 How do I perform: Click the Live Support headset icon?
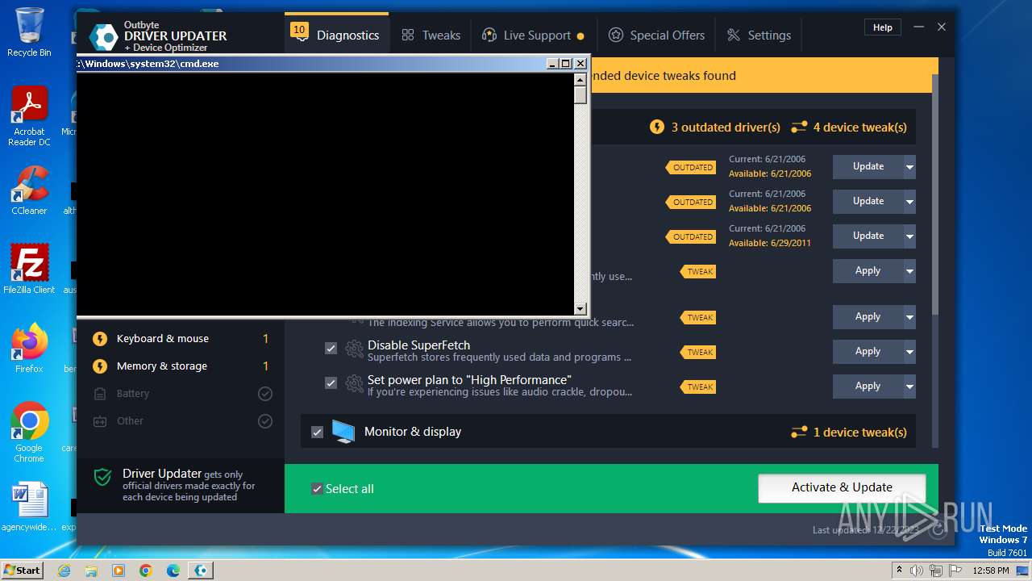[489, 35]
